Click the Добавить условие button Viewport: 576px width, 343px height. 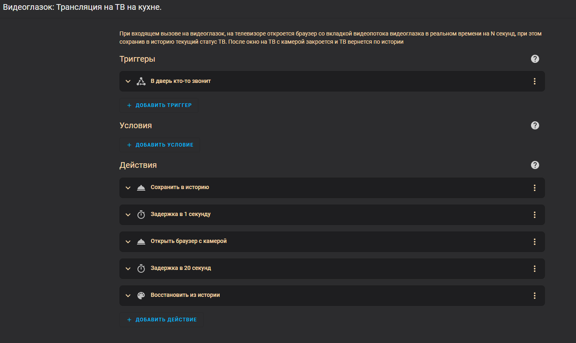click(160, 145)
